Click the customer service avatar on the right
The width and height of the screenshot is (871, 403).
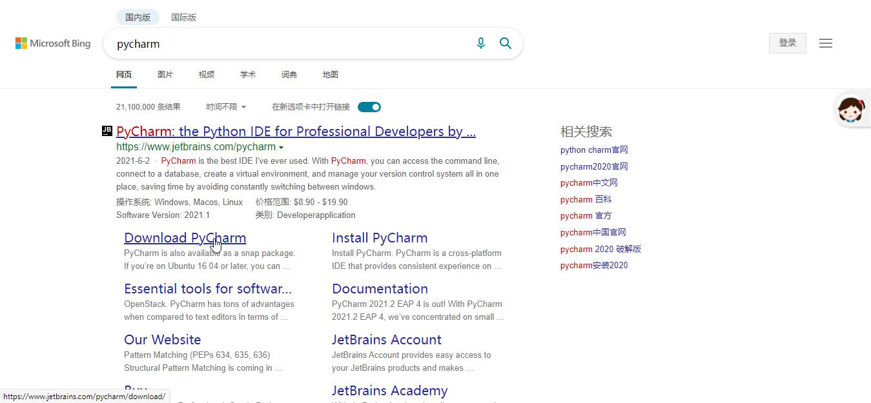[851, 109]
